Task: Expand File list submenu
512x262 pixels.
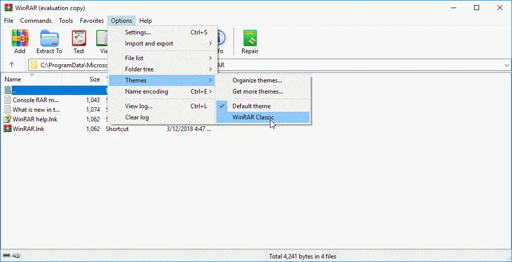Action: [x=163, y=58]
